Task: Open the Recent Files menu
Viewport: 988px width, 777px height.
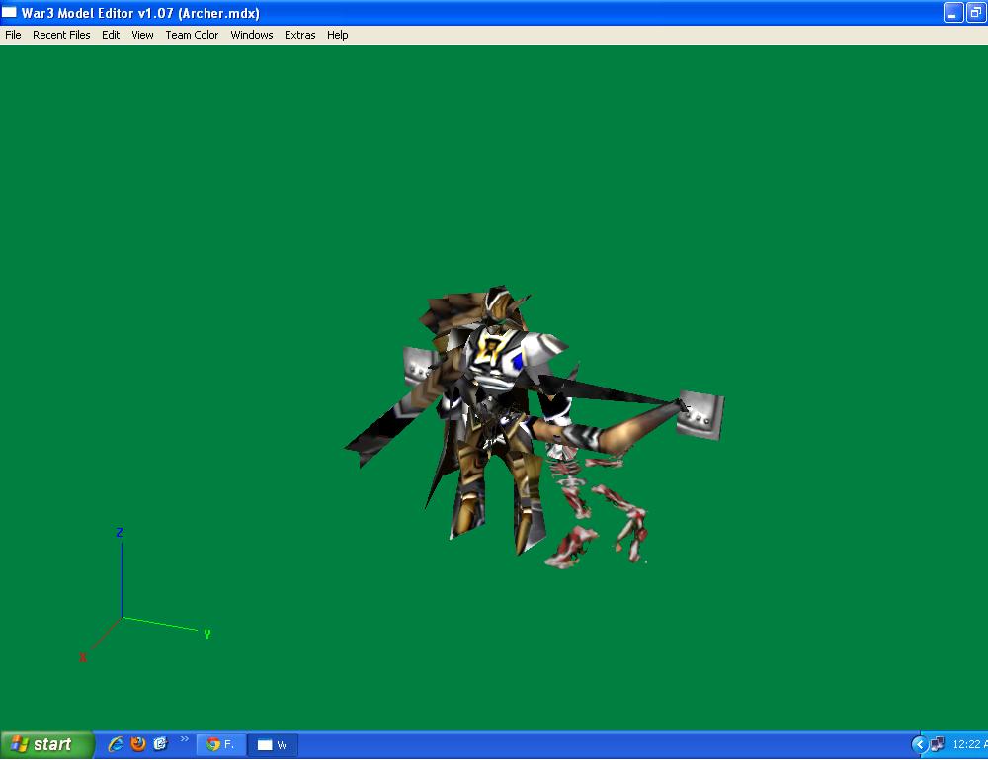Action: click(61, 35)
